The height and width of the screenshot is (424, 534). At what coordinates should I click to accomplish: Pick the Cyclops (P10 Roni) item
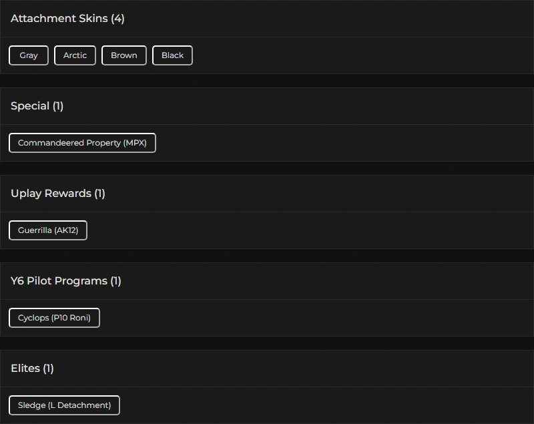(54, 318)
